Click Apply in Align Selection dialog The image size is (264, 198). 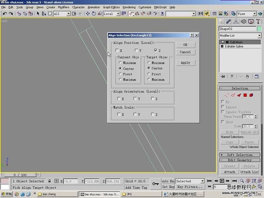coord(186,62)
